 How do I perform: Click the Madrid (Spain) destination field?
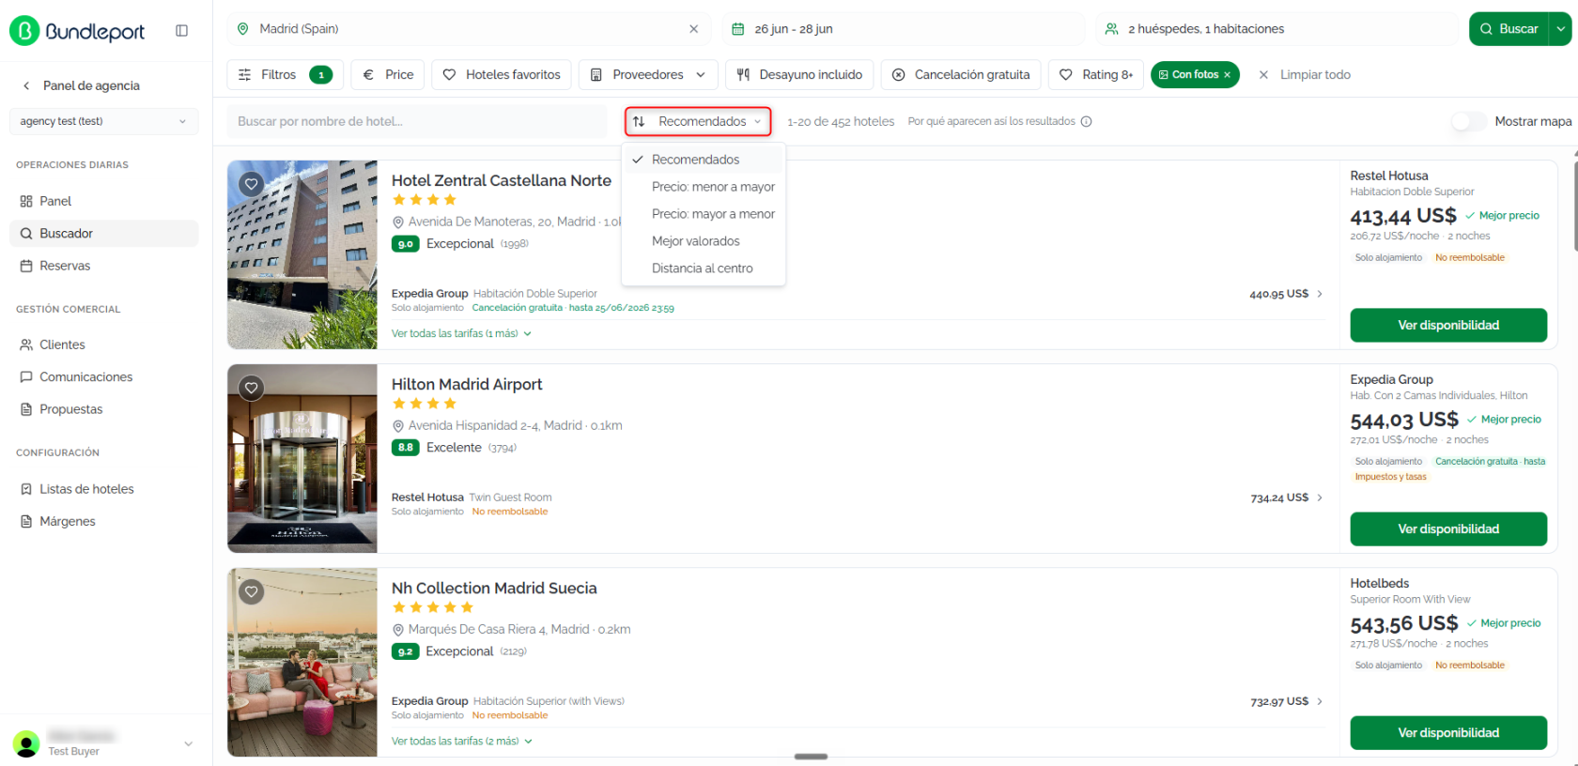(468, 29)
